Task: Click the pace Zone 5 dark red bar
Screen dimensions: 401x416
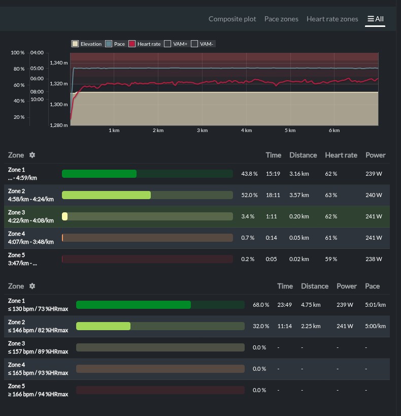Action: (147, 259)
